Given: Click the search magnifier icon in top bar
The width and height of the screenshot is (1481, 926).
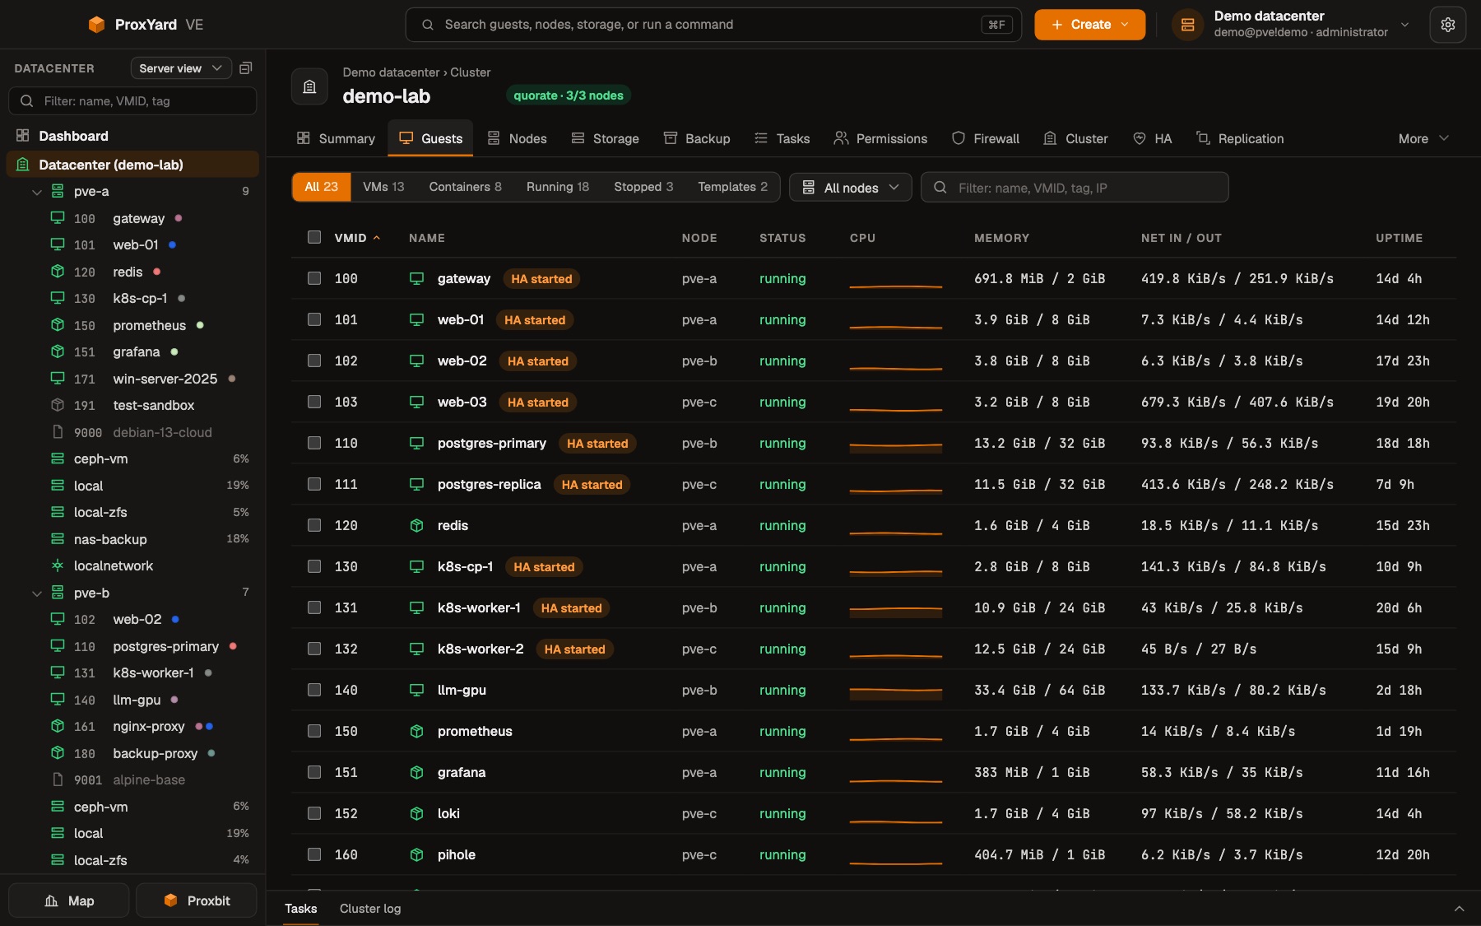Looking at the screenshot, I should [428, 25].
